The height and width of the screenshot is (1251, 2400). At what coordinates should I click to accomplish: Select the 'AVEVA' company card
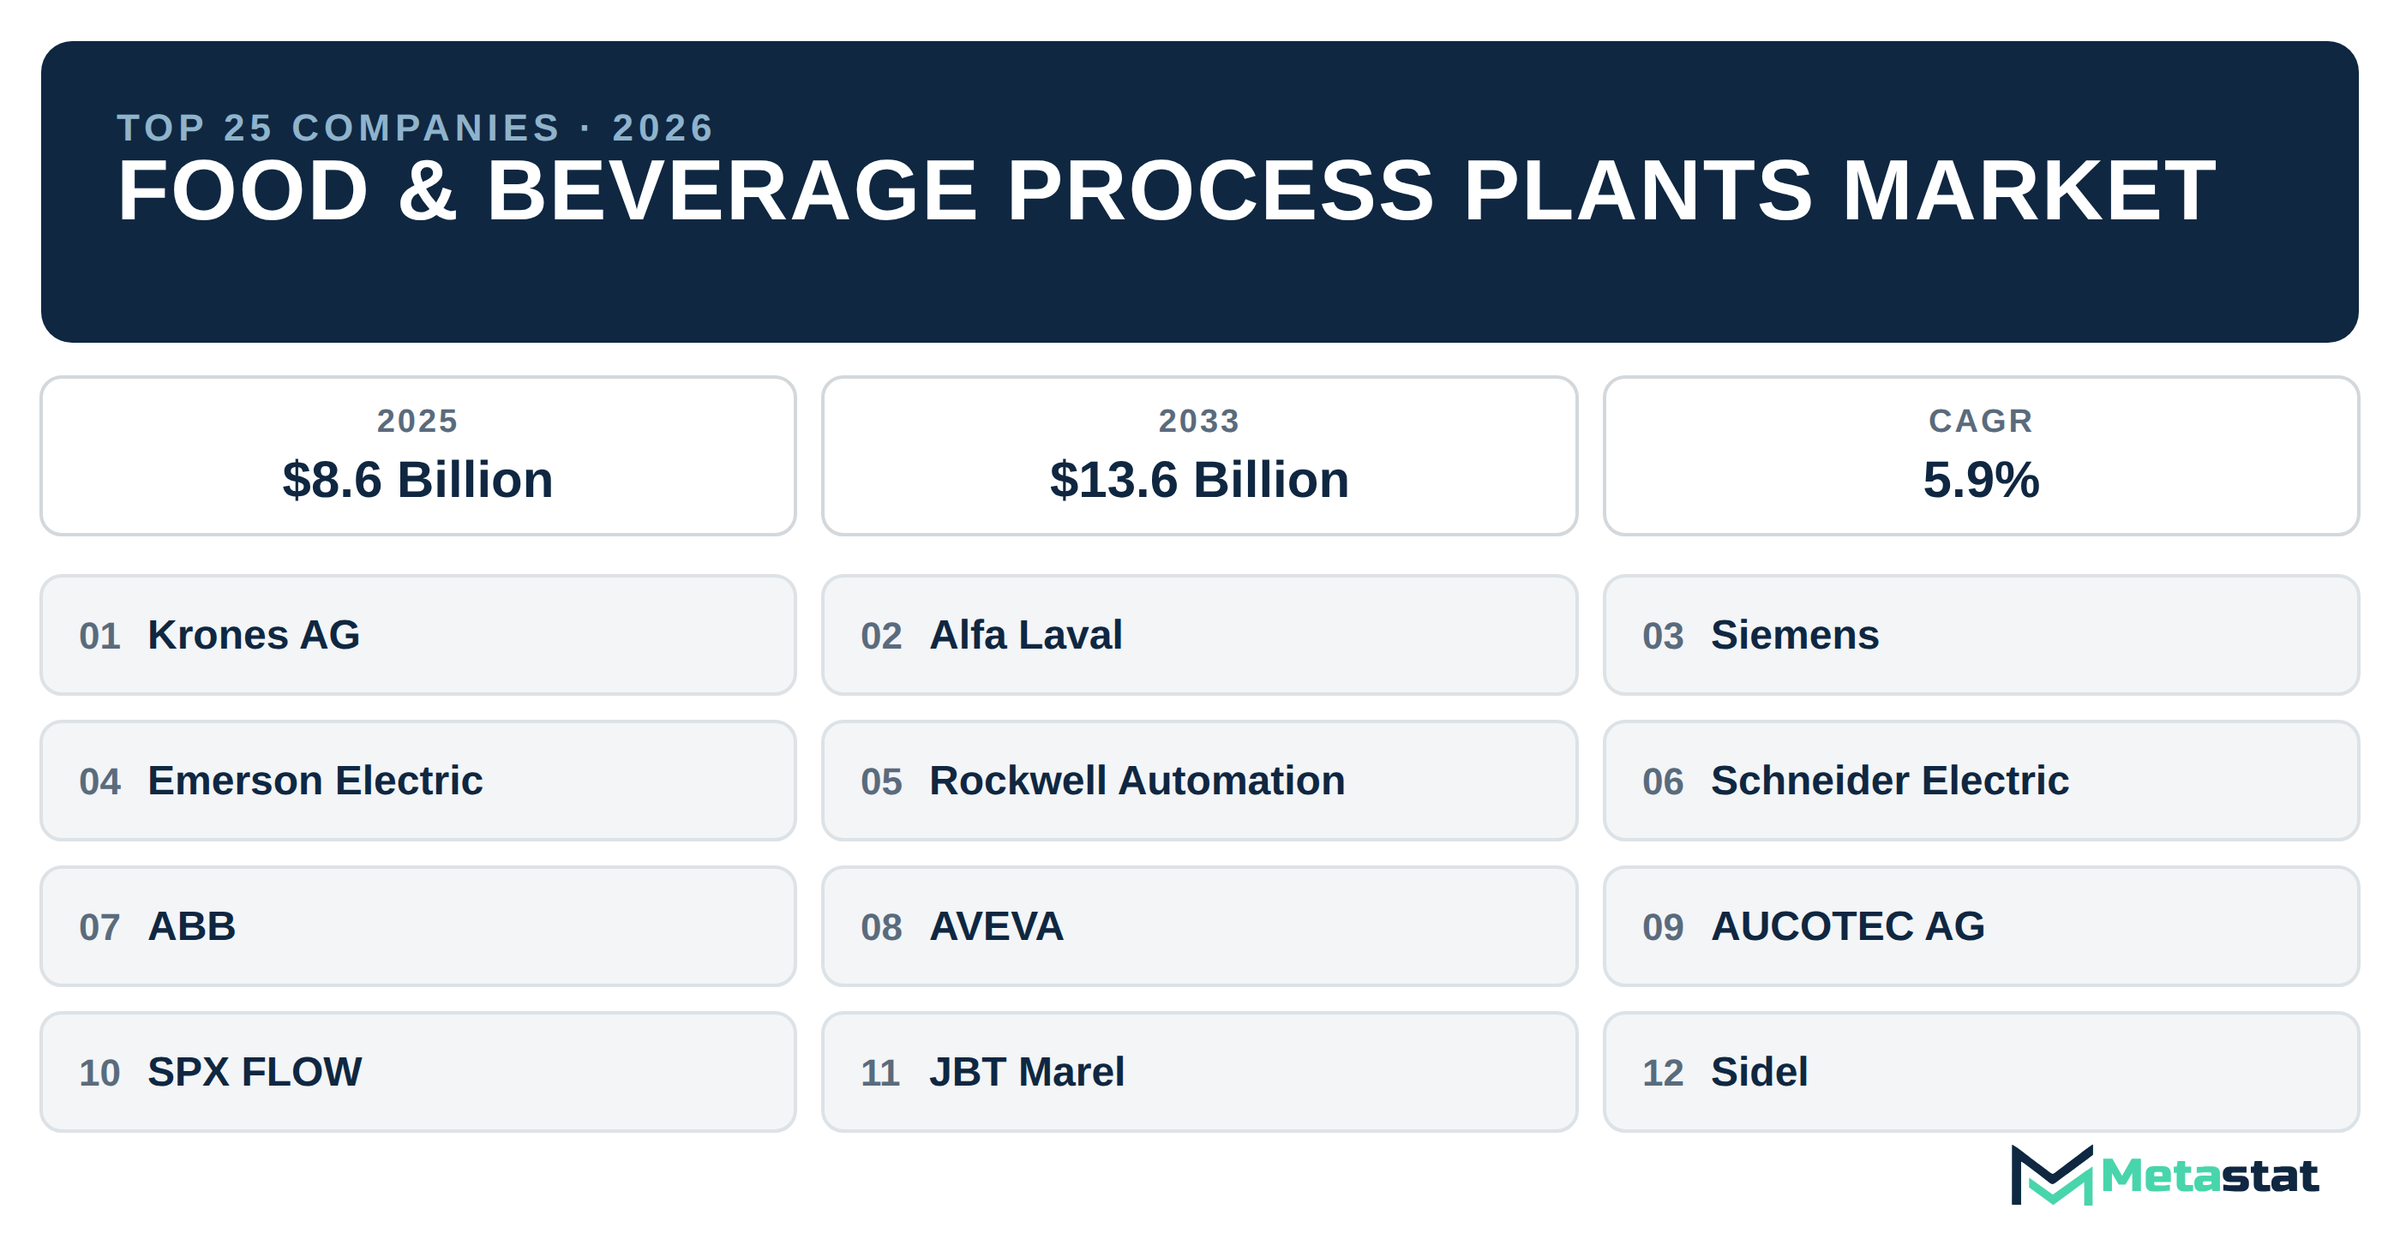click(1199, 926)
